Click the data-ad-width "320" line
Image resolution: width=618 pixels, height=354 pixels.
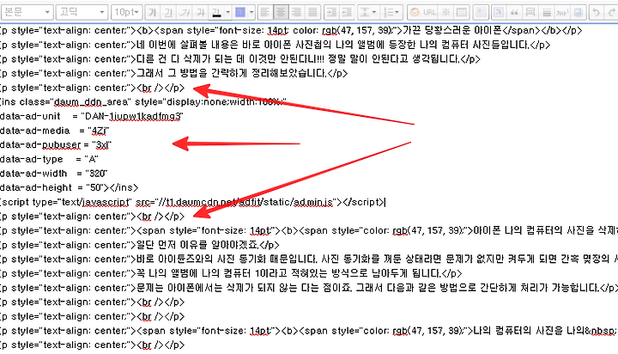[53, 174]
